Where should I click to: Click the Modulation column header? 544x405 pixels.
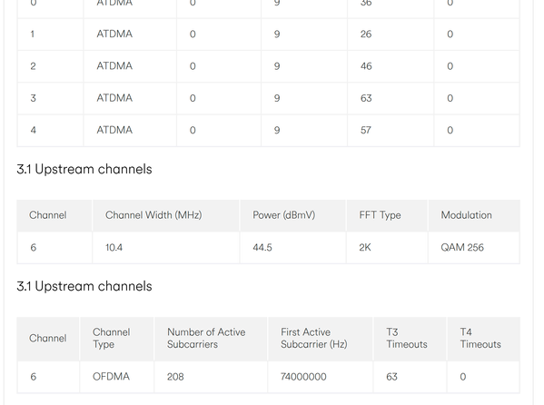[466, 215]
